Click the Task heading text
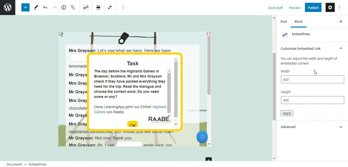348x167 pixels. click(133, 63)
